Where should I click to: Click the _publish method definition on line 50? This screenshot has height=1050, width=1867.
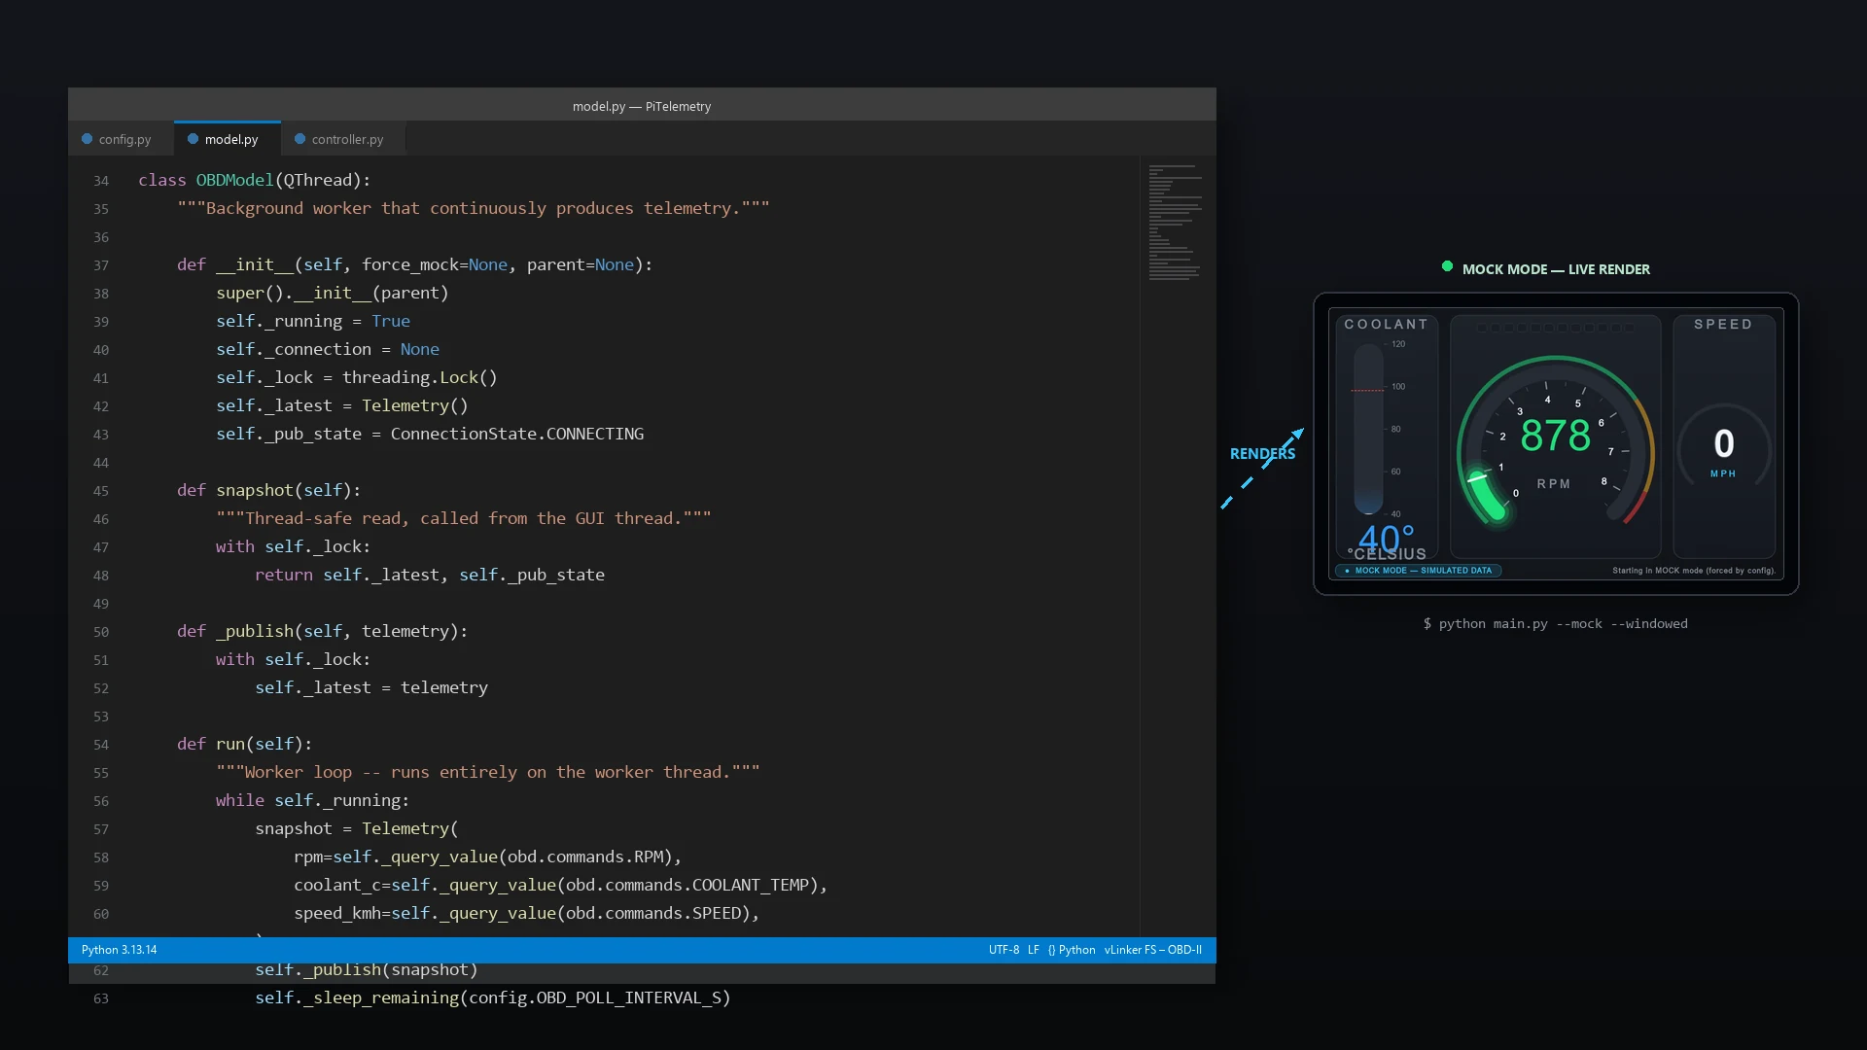pyautogui.click(x=255, y=631)
